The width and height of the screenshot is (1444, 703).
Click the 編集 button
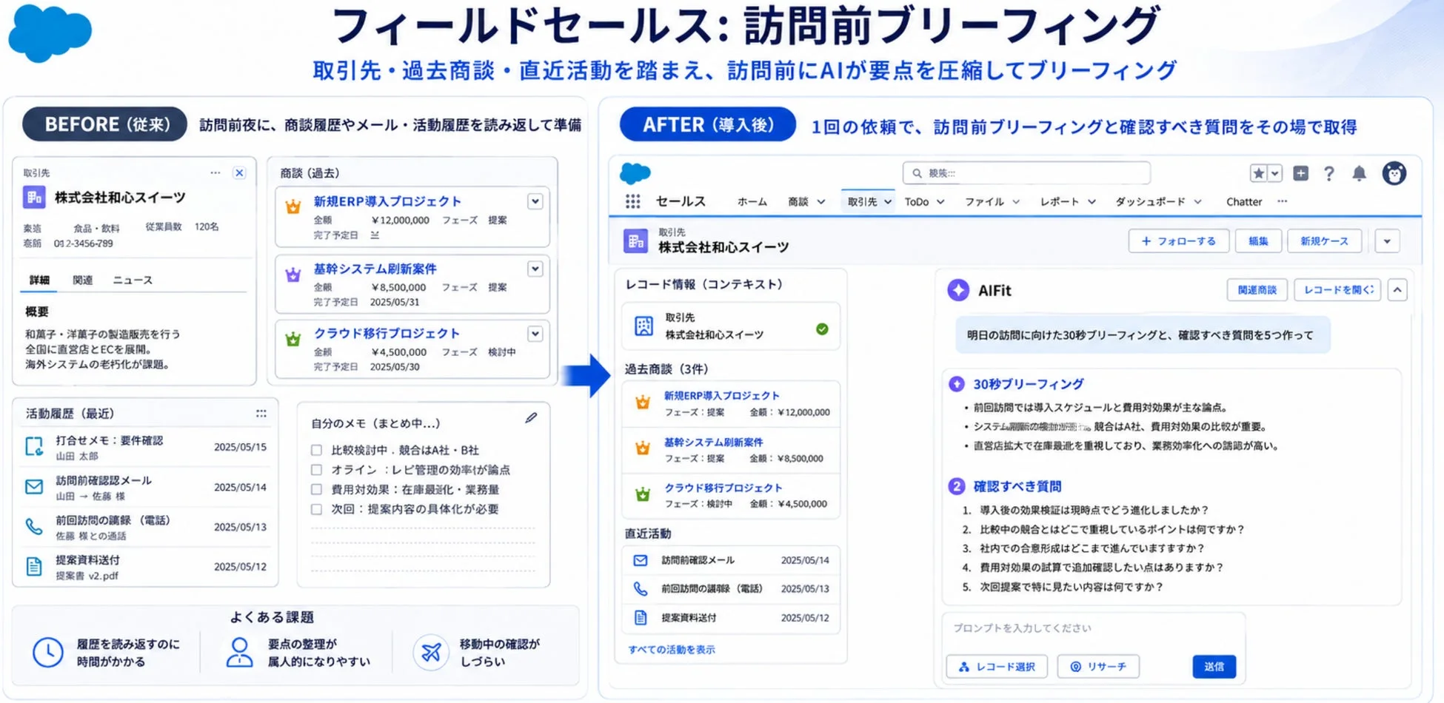point(1258,241)
